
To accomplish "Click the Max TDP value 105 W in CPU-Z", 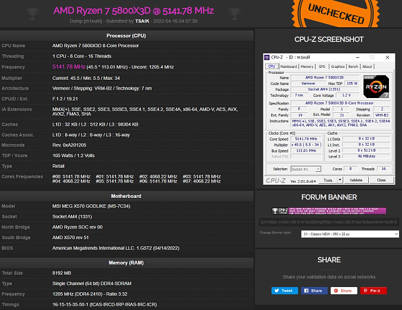I will click(x=352, y=83).
